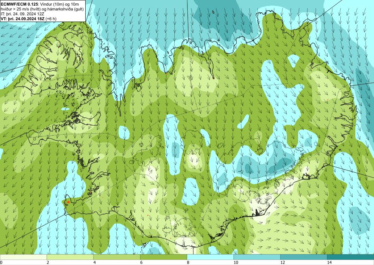
Task: Click the "14" scale label
Action: coord(329,262)
